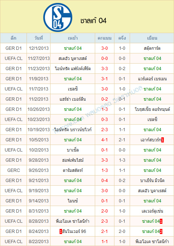This screenshot has width=174, height=246.
Task: Click away team สเตอัว บูคาเรสต์ on 9/19/2013
Action: pos(152,191)
